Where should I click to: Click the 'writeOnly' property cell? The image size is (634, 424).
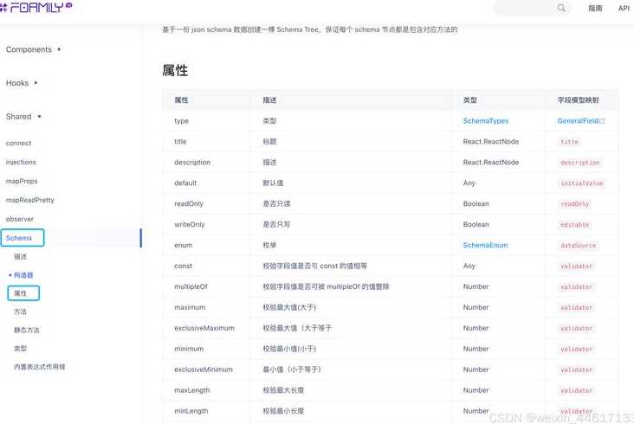click(x=207, y=224)
